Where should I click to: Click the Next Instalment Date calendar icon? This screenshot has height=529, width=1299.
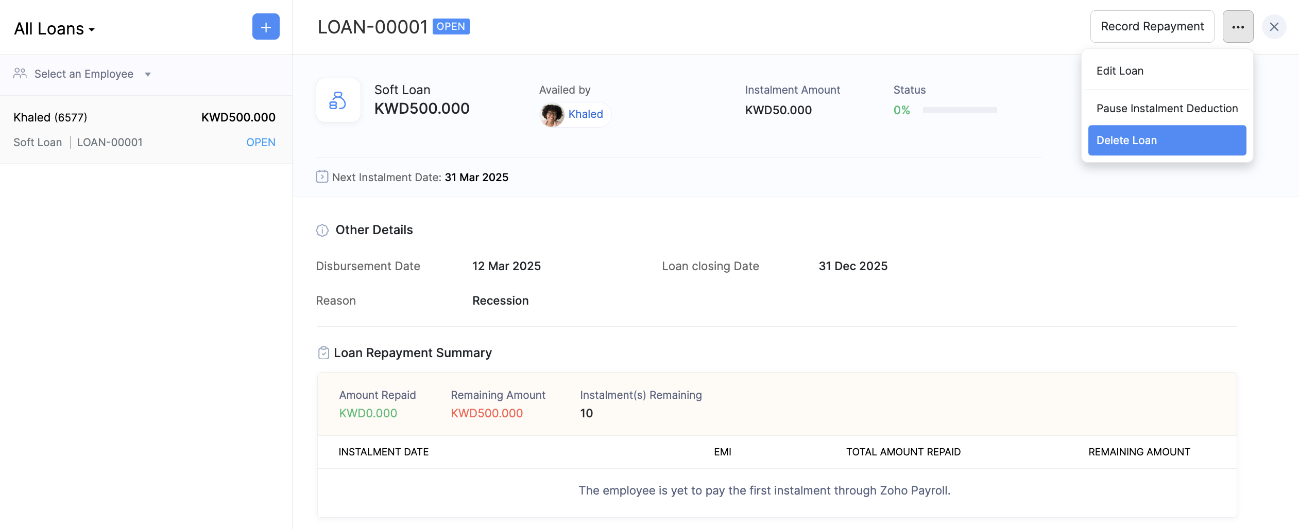tap(322, 177)
